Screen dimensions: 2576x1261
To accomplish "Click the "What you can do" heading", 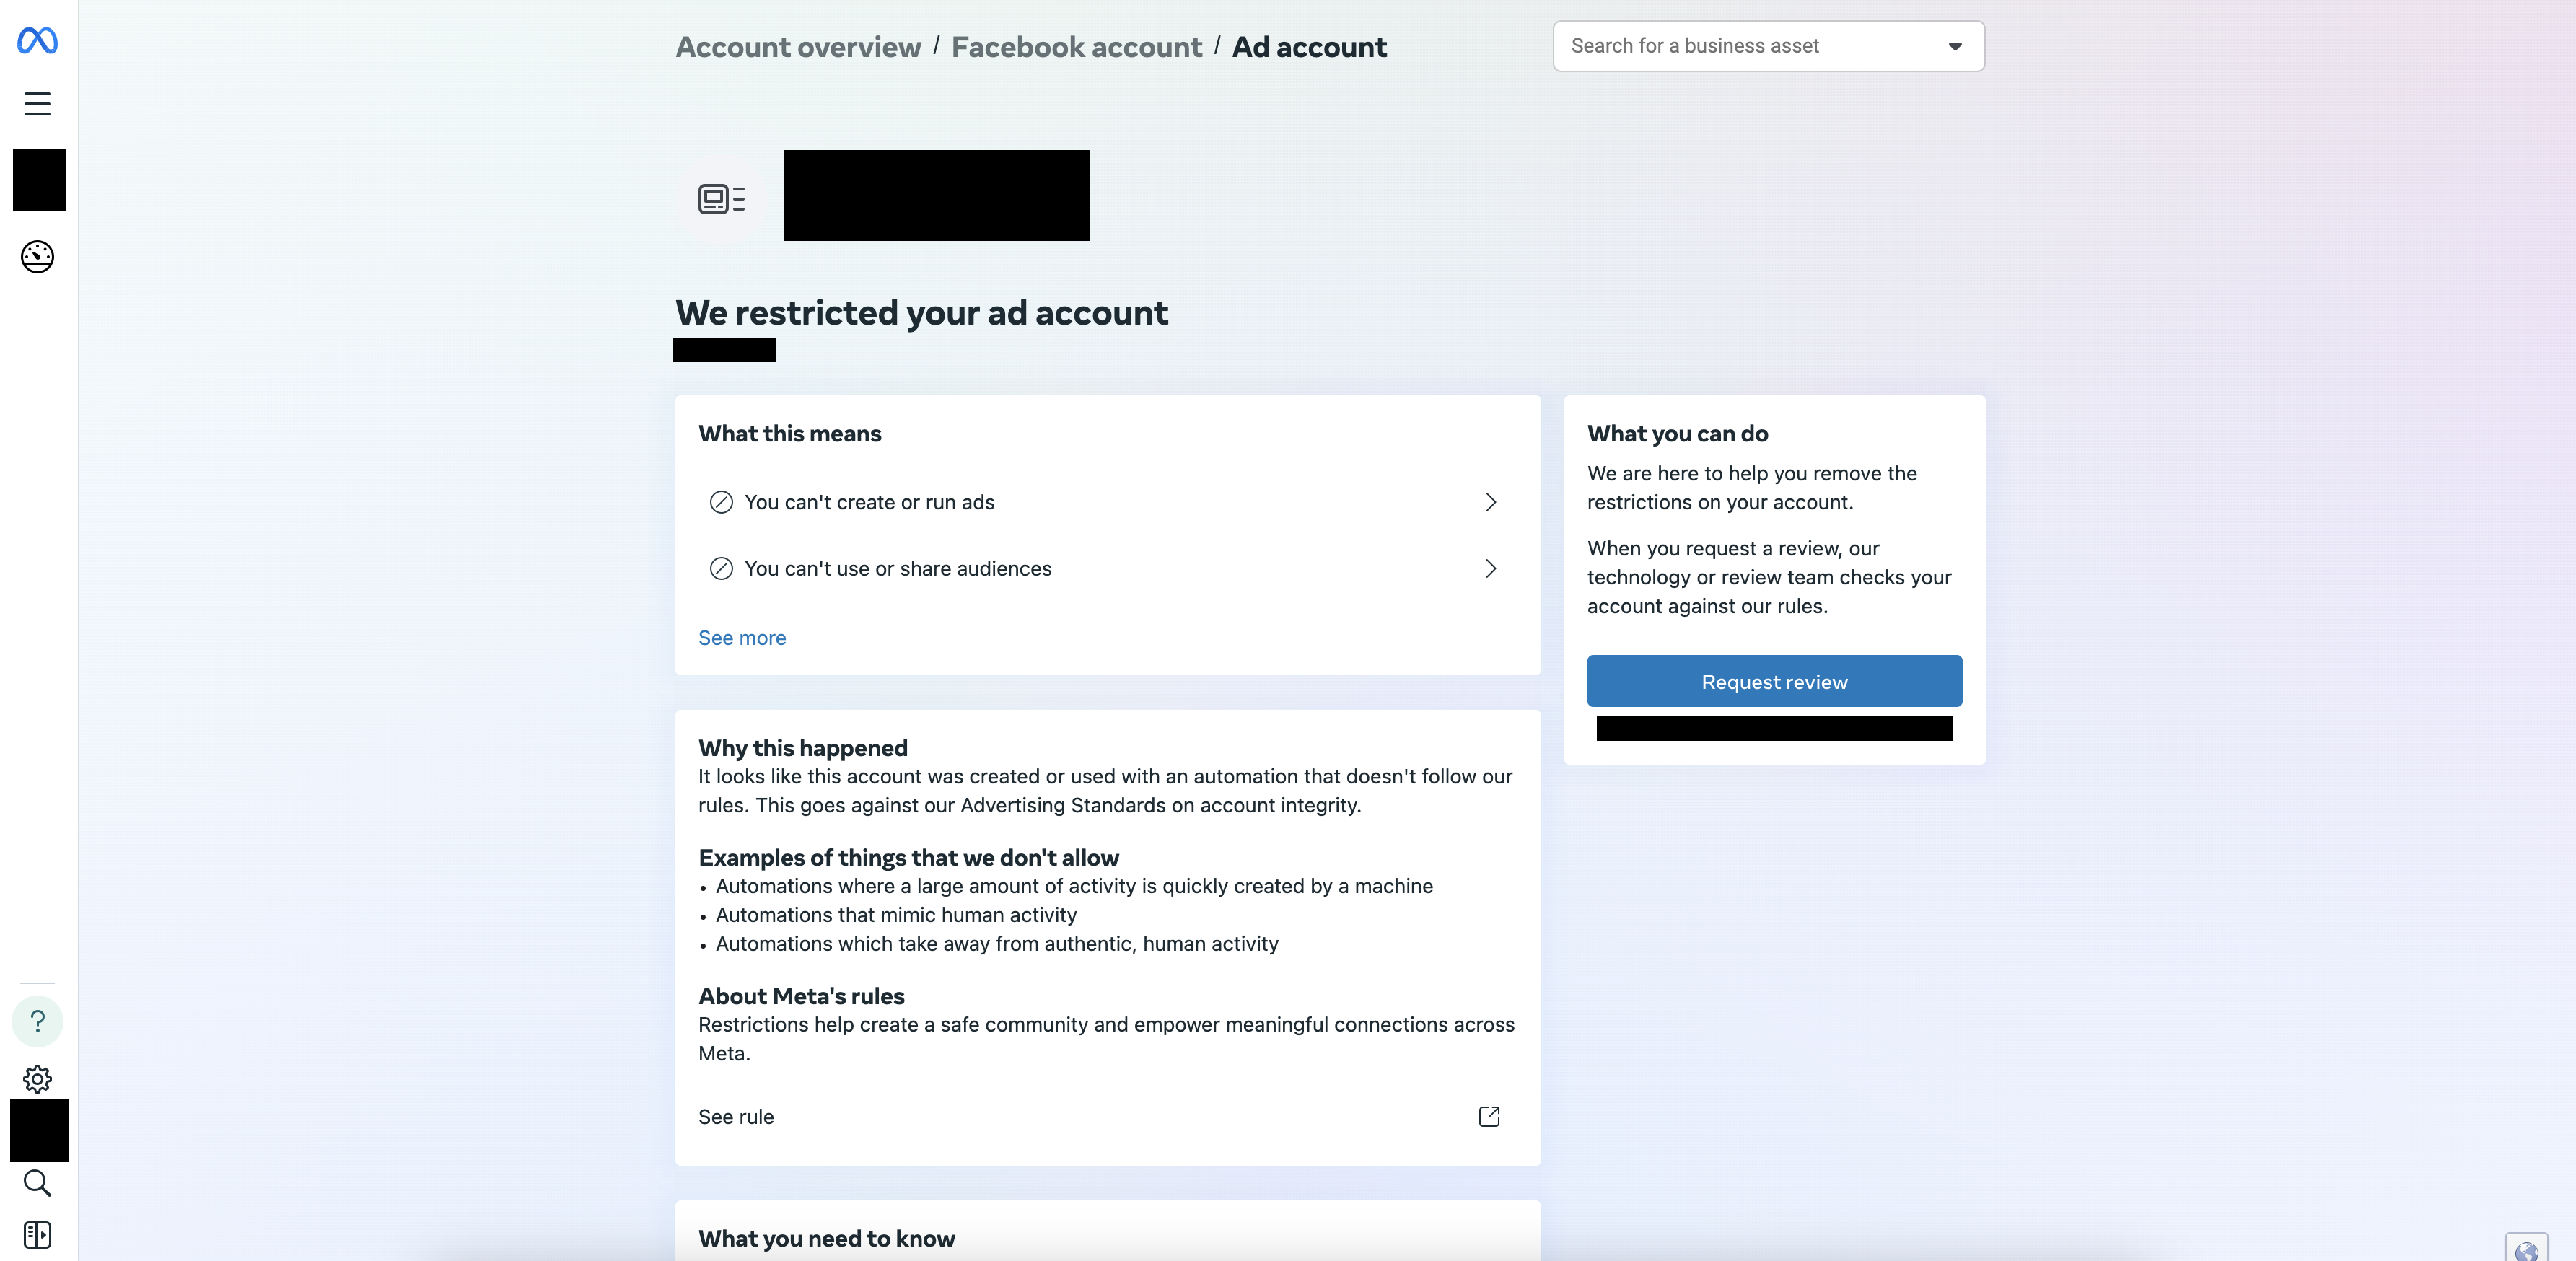I will 1677,434.
